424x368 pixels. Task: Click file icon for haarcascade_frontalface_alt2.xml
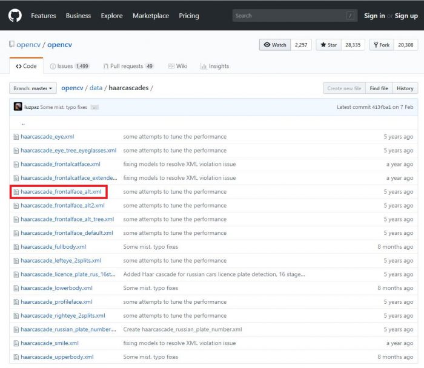(x=16, y=206)
